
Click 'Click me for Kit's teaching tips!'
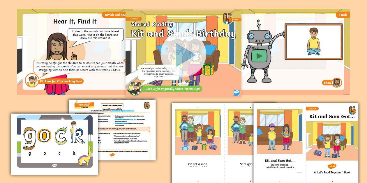point(61,81)
